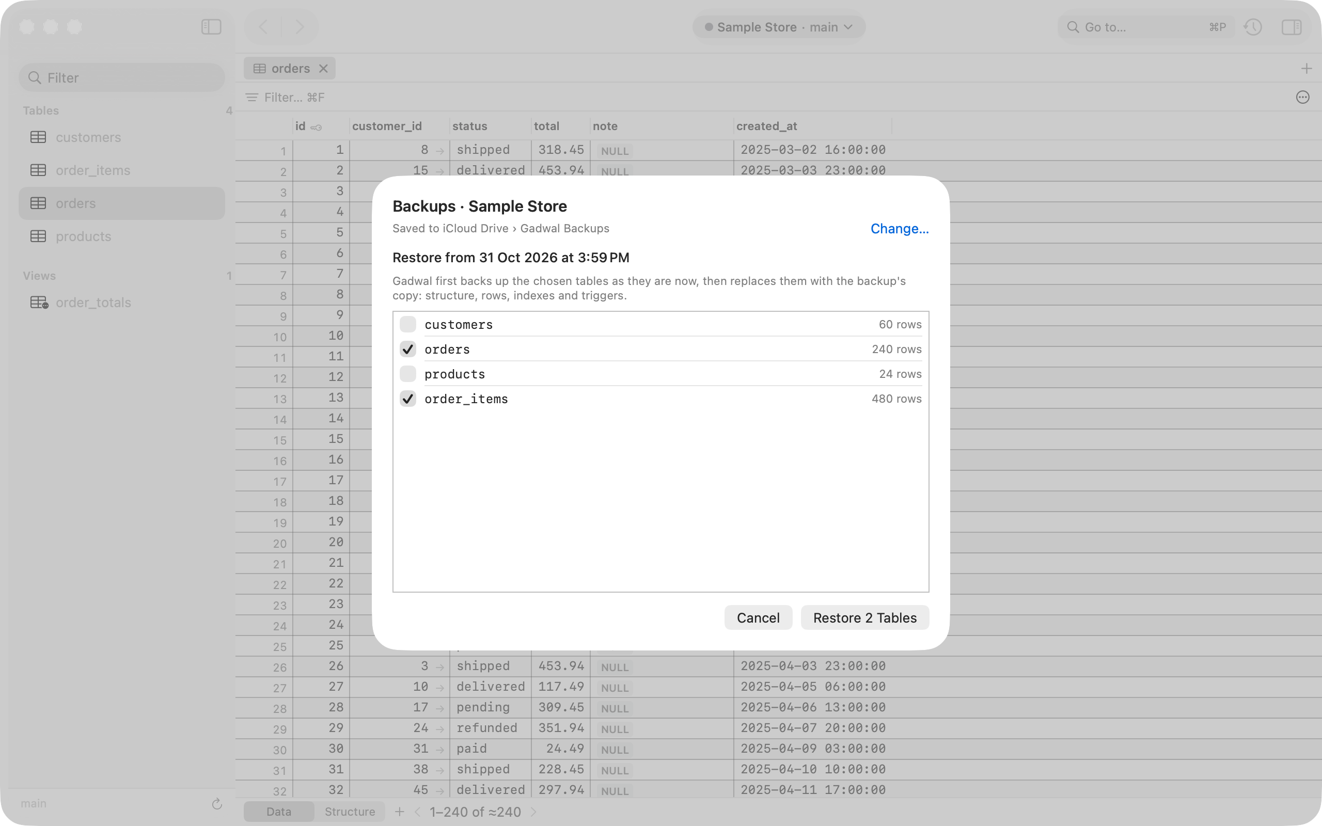Toggle the sidebar panel icon
Image resolution: width=1322 pixels, height=826 pixels.
point(211,27)
